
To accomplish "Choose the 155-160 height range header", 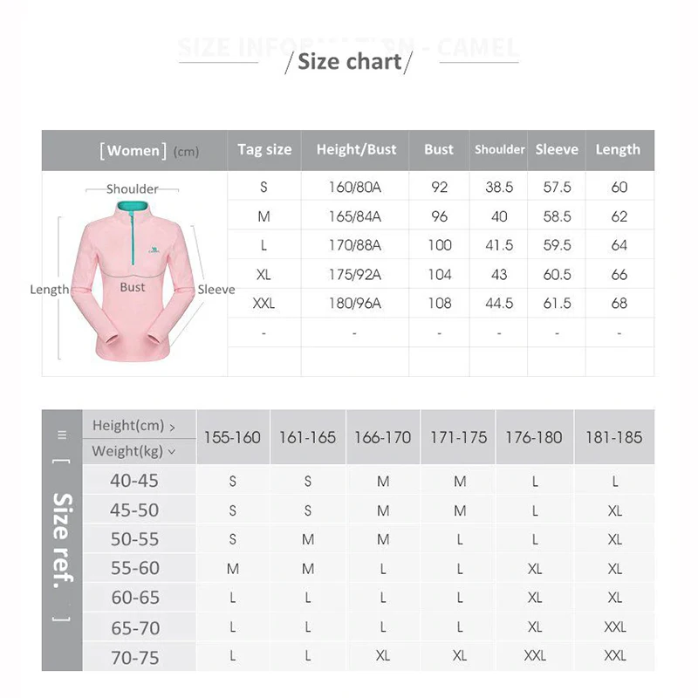I will tap(232, 437).
